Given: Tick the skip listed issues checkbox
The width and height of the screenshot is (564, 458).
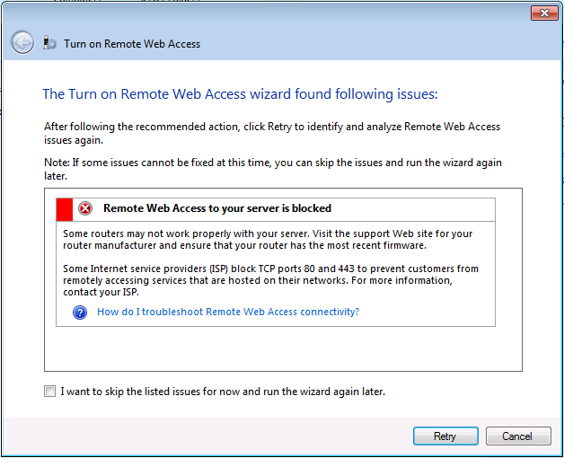Looking at the screenshot, I should [x=48, y=392].
